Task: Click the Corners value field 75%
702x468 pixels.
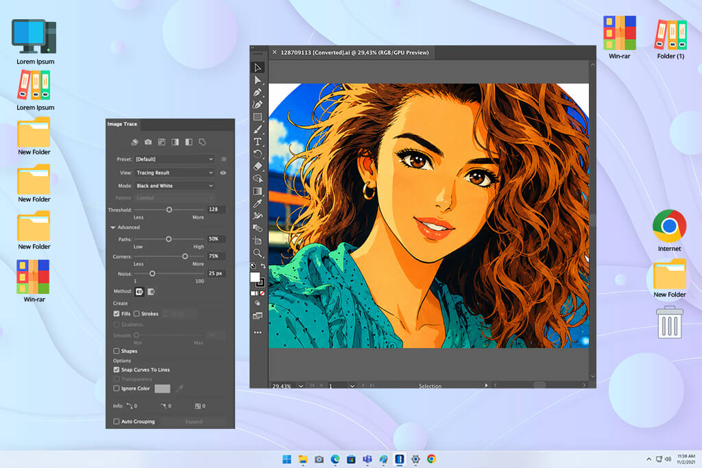Action: tap(216, 256)
